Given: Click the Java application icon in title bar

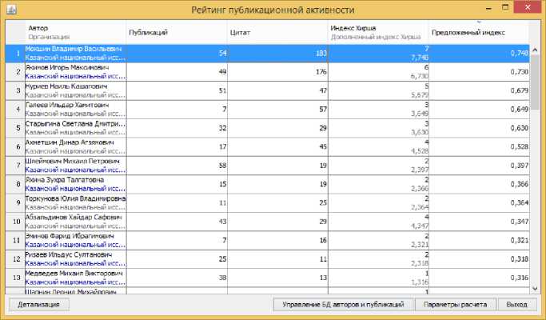Looking at the screenshot, I should pos(11,9).
